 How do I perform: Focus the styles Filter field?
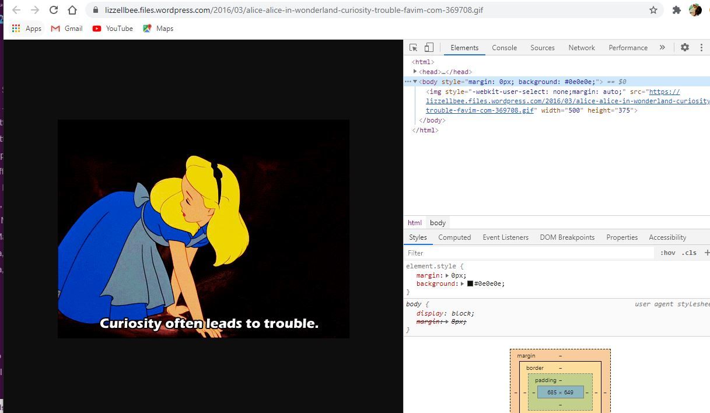point(530,253)
